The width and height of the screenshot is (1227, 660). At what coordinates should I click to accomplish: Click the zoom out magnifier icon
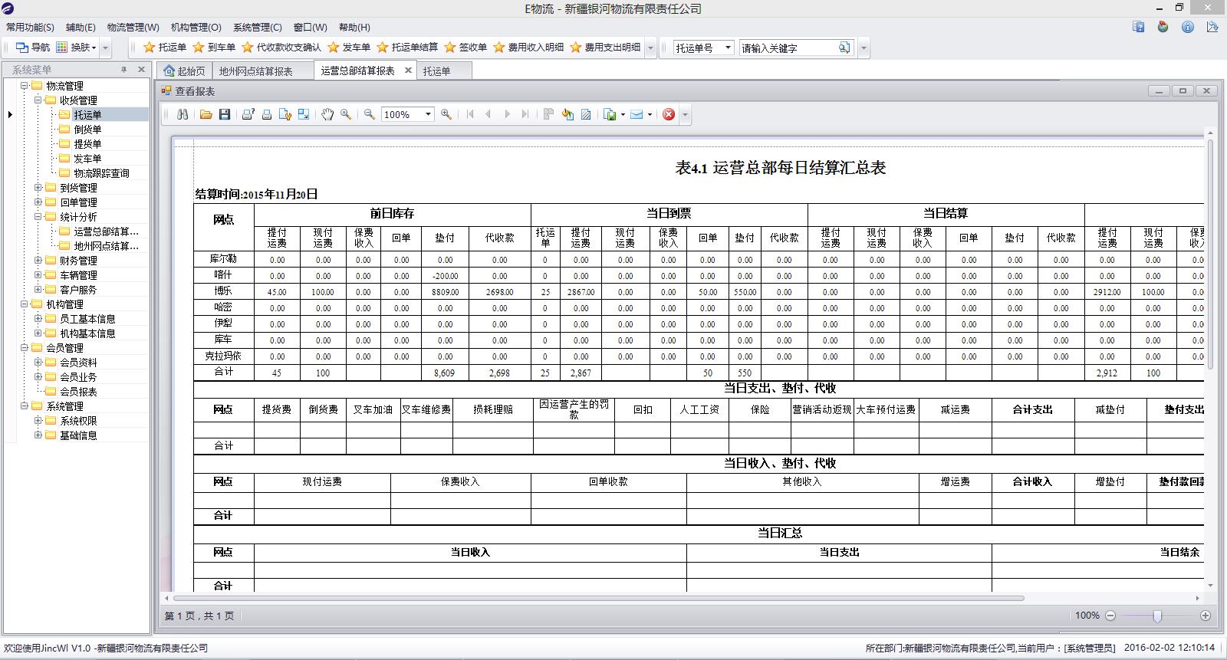click(370, 114)
